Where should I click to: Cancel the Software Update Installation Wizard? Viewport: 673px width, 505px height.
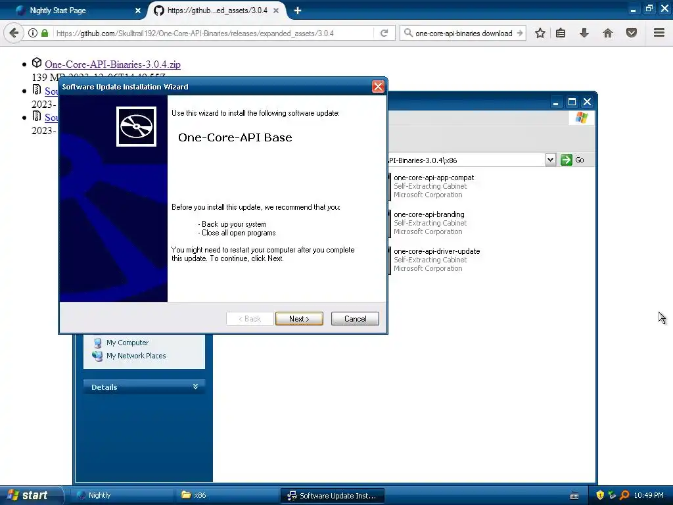(355, 319)
